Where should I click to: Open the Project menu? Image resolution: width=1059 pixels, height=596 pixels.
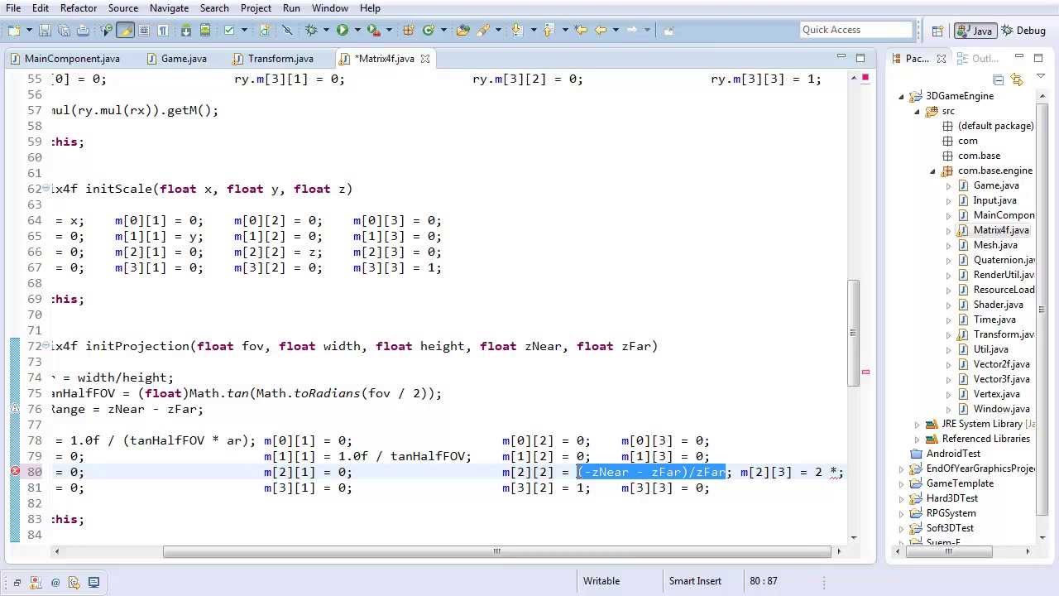pyautogui.click(x=256, y=7)
